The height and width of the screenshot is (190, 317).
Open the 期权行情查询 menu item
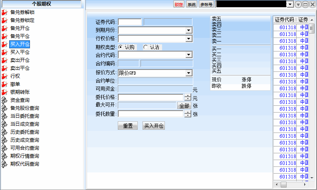coord(25,156)
